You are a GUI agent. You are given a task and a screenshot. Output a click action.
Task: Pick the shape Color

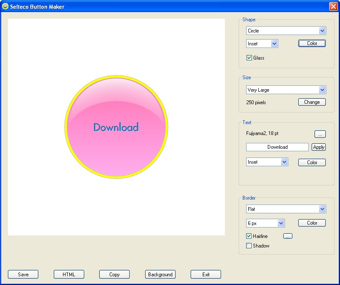coord(312,43)
